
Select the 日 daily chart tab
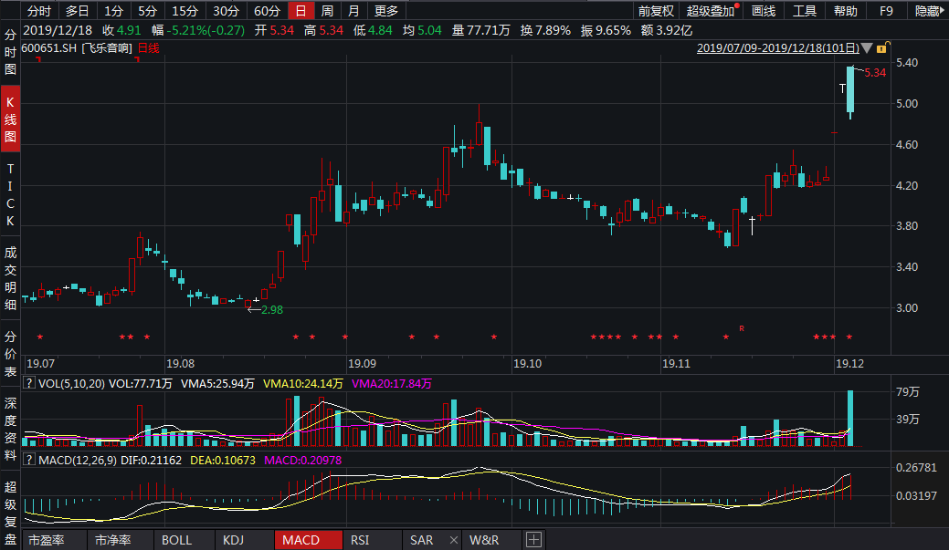(x=301, y=11)
